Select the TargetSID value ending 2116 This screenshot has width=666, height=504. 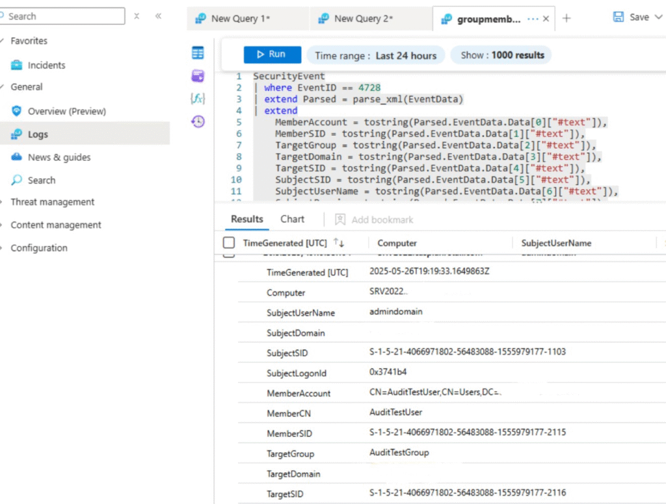(467, 492)
